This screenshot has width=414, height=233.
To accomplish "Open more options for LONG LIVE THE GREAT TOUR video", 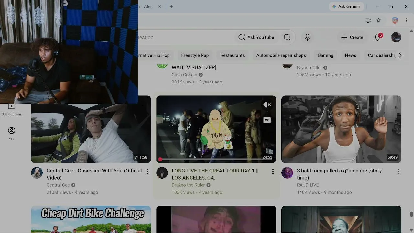I will (x=273, y=172).
